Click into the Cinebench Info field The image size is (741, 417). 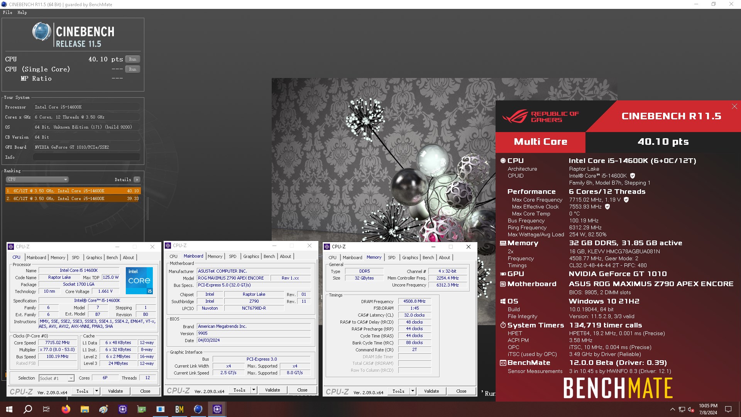[x=86, y=157]
